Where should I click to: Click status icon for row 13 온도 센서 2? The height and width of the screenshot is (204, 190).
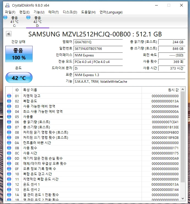[9, 189]
